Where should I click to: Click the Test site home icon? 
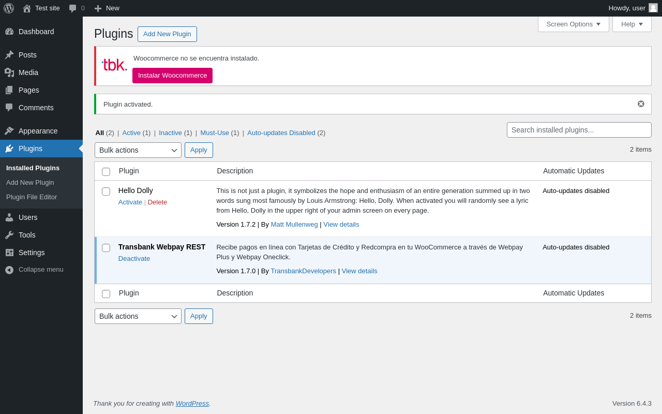click(27, 8)
